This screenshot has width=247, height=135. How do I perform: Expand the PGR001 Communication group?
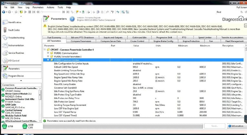(48, 53)
